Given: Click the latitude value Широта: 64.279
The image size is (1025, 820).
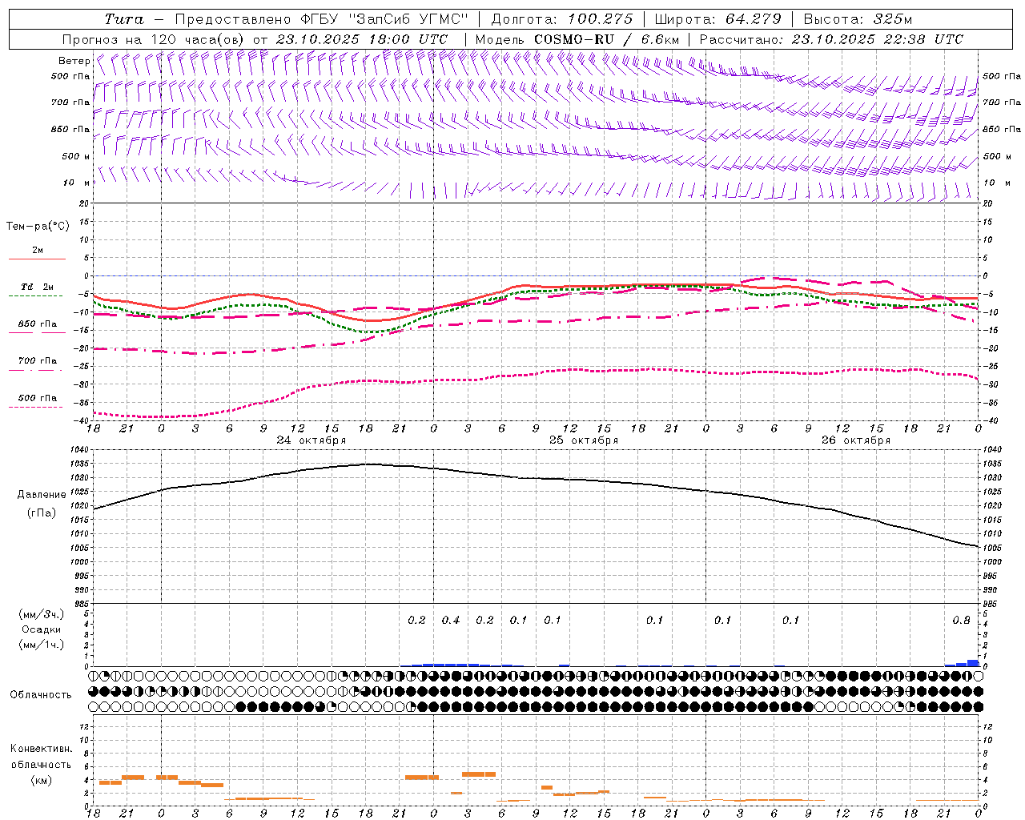Looking at the screenshot, I should click(x=717, y=19).
